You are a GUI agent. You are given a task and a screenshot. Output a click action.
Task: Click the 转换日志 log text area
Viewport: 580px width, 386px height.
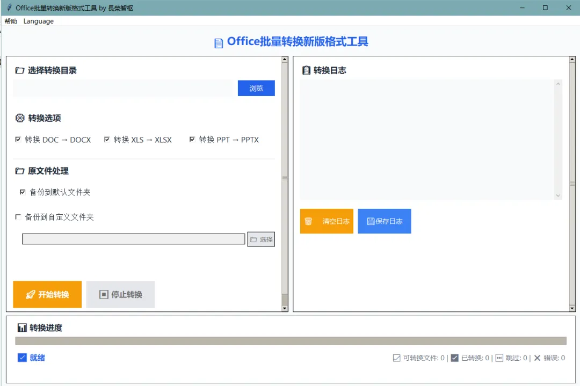(427, 140)
